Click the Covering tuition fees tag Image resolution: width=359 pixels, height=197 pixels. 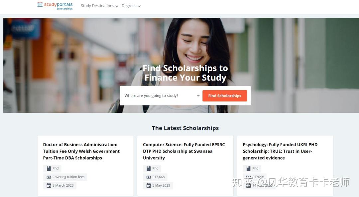[65, 177]
